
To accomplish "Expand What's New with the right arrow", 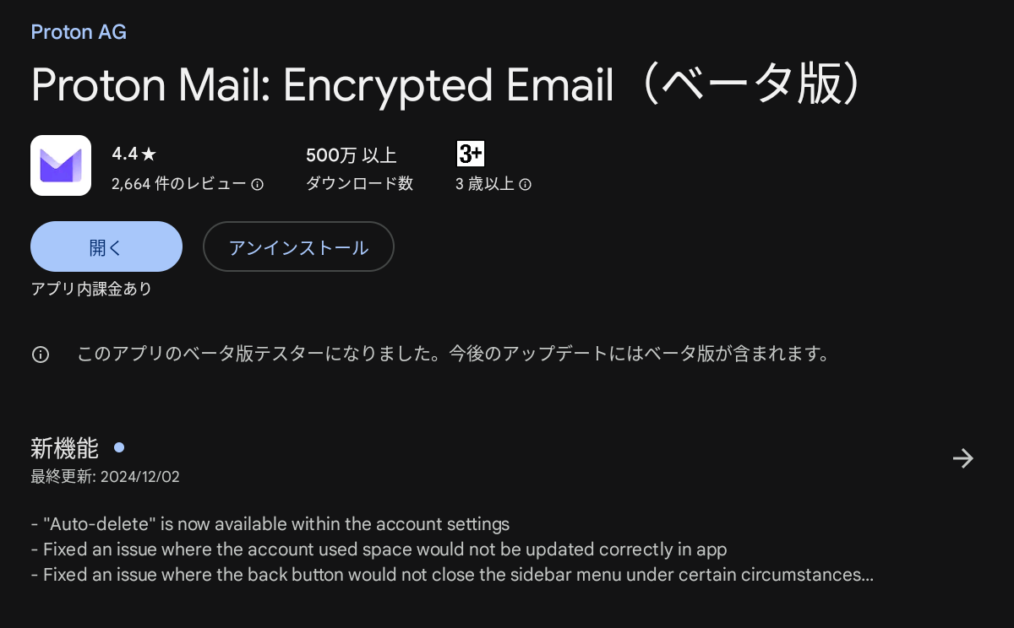I will (x=962, y=458).
